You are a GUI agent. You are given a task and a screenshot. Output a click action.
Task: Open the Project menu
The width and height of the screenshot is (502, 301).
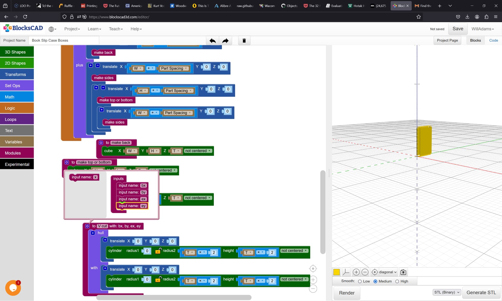coord(72,29)
